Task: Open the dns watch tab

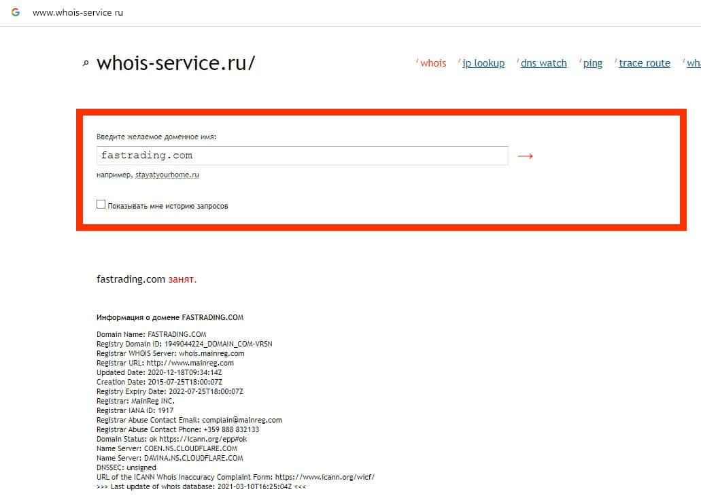Action: pos(544,63)
